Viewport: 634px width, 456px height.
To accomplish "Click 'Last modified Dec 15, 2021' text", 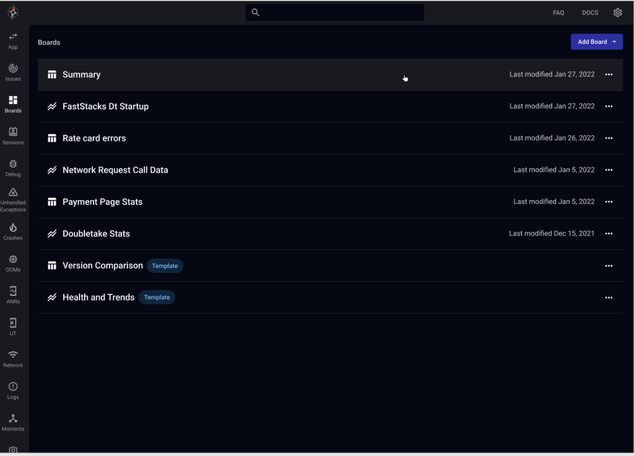I will pyautogui.click(x=552, y=233).
